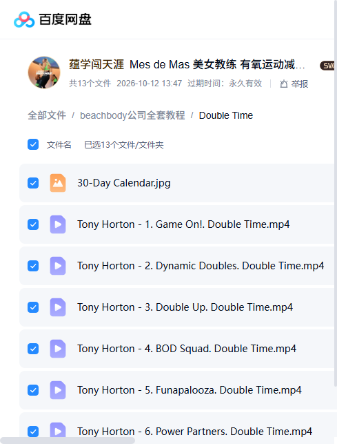The height and width of the screenshot is (444, 337).
Task: Click the 已选13个文件/文件夹 status text
Action: click(124, 145)
